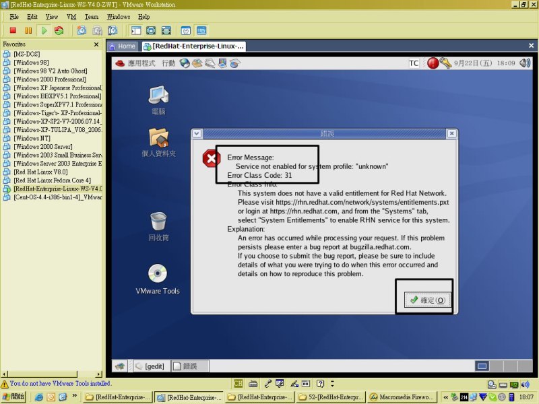Click the VMware Tools not installed warning message

coord(60,383)
